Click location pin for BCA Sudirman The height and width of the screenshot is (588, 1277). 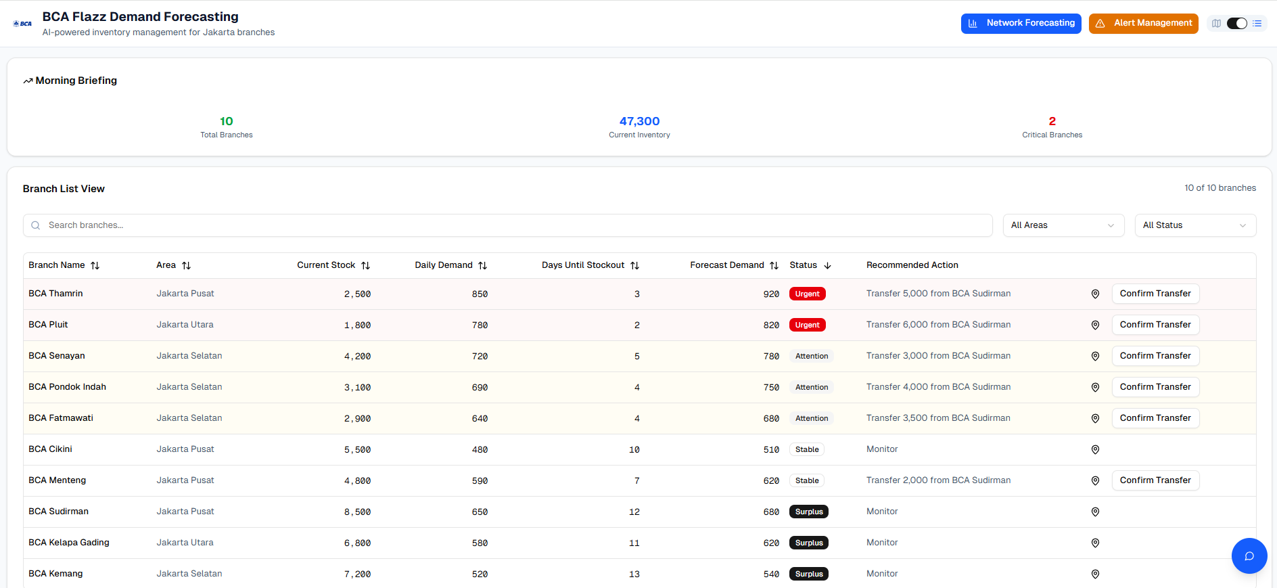tap(1095, 512)
